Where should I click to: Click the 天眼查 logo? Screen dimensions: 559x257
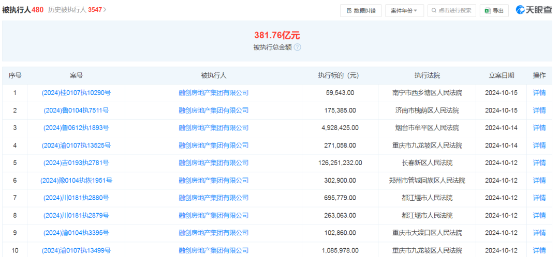pyautogui.click(x=534, y=10)
